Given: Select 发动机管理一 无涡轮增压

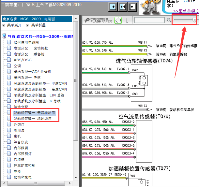Looking at the screenshot, I should pos(34,113).
